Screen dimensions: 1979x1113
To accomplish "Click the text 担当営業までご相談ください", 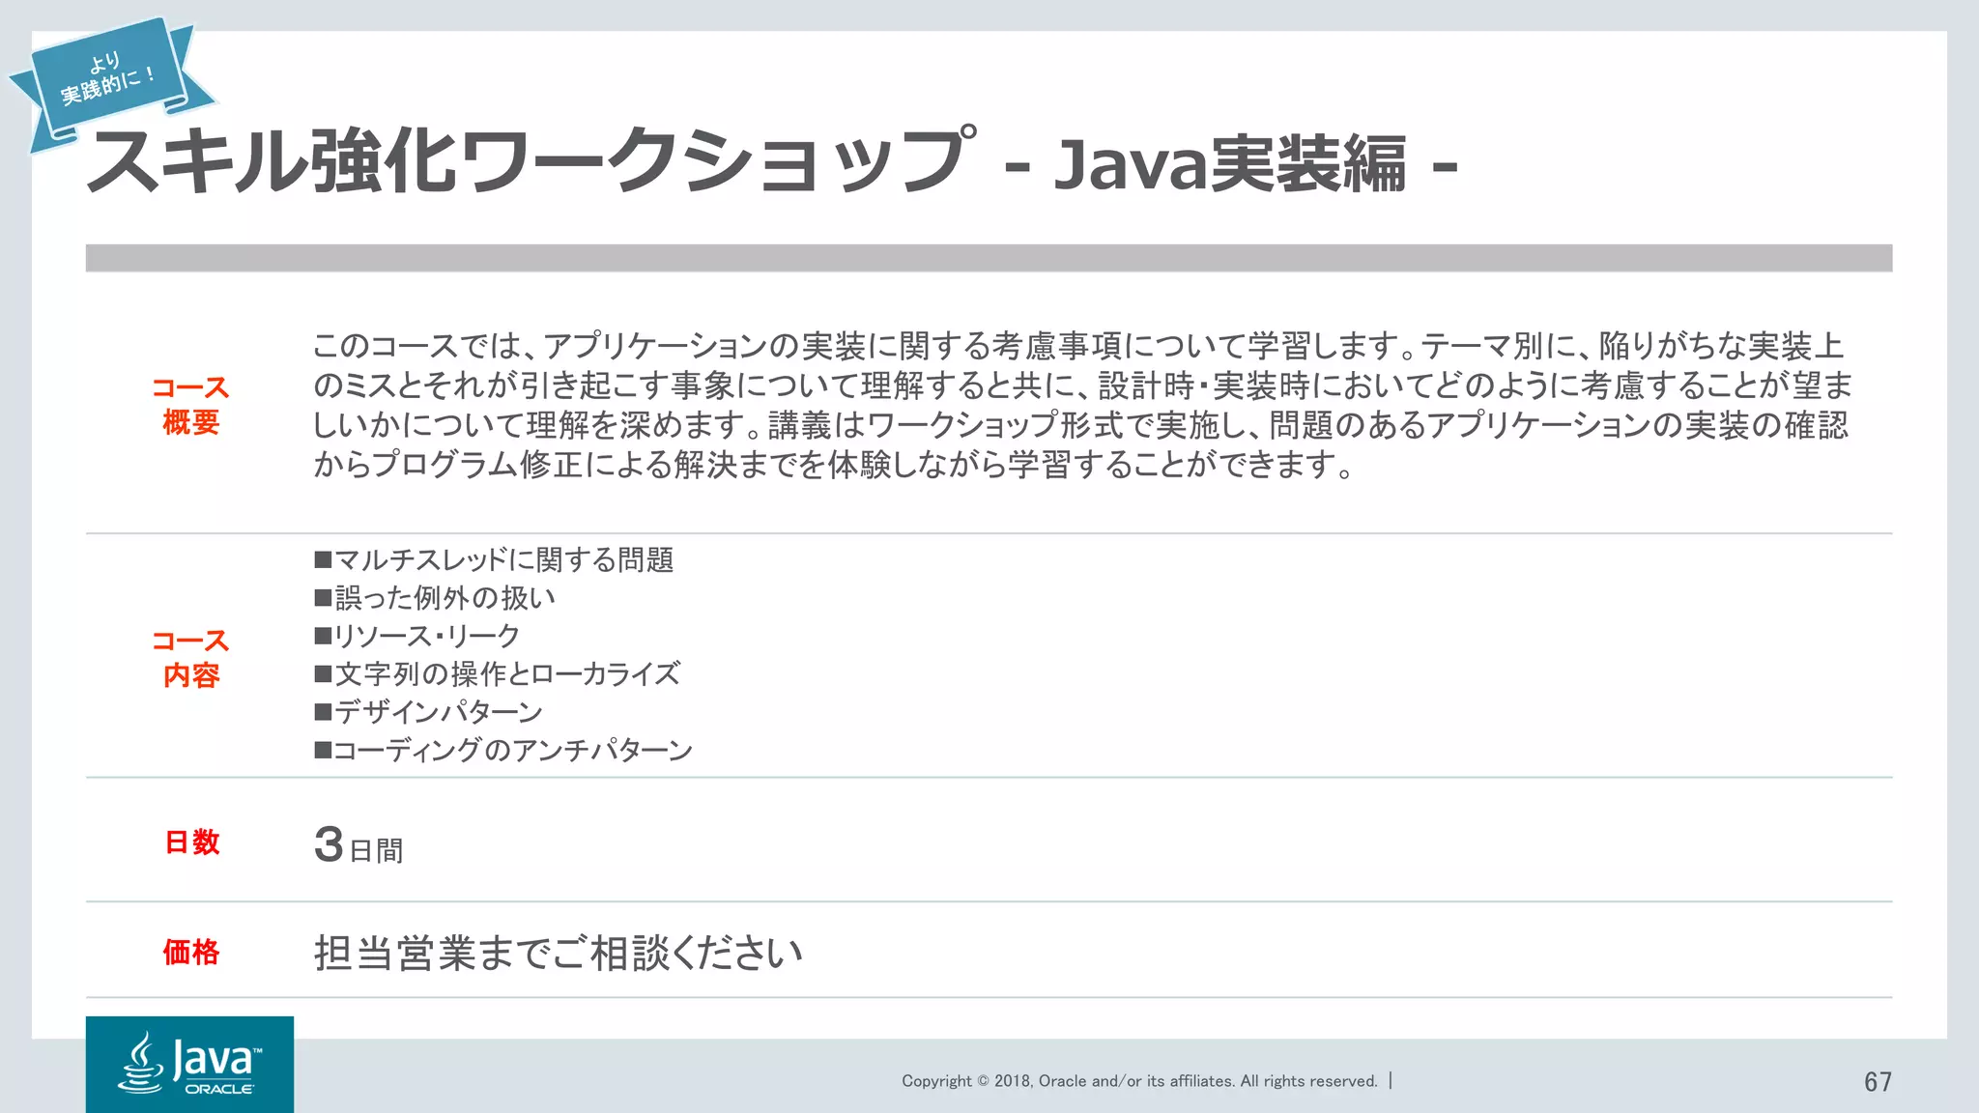I will click(x=559, y=954).
